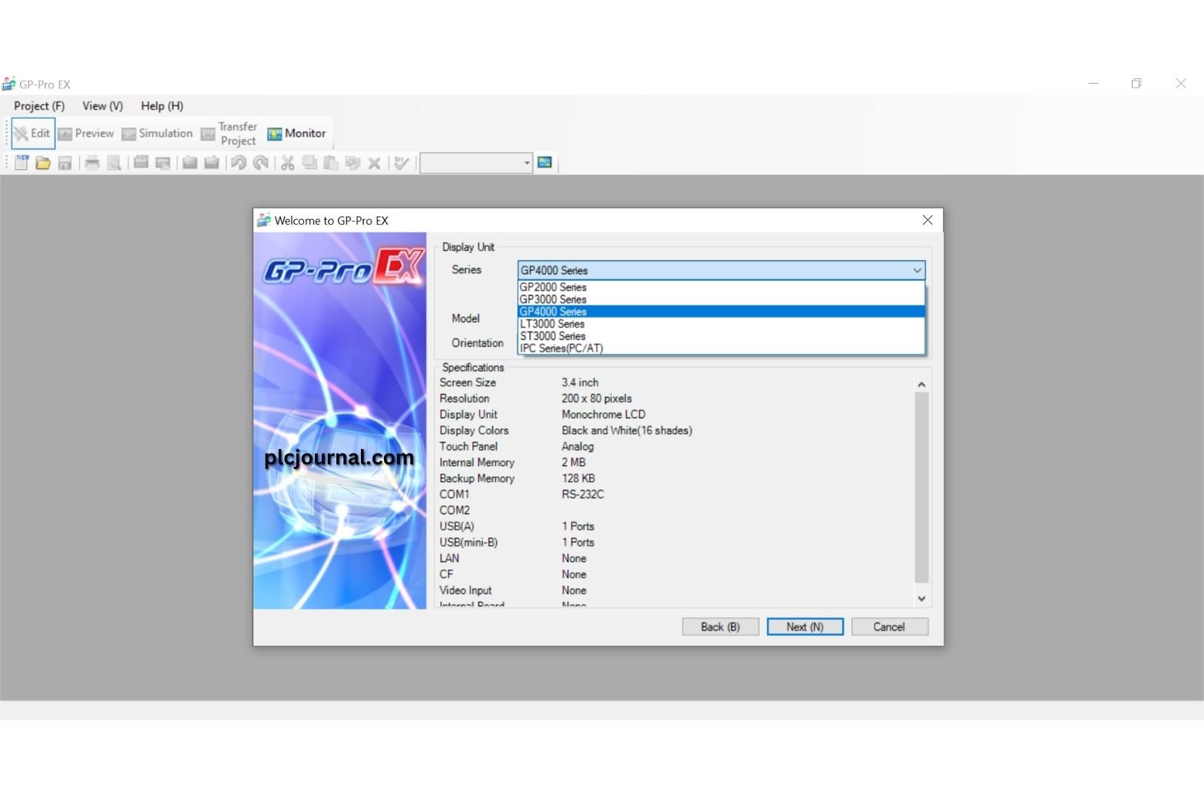
Task: Create a new project with New icon
Action: point(21,163)
